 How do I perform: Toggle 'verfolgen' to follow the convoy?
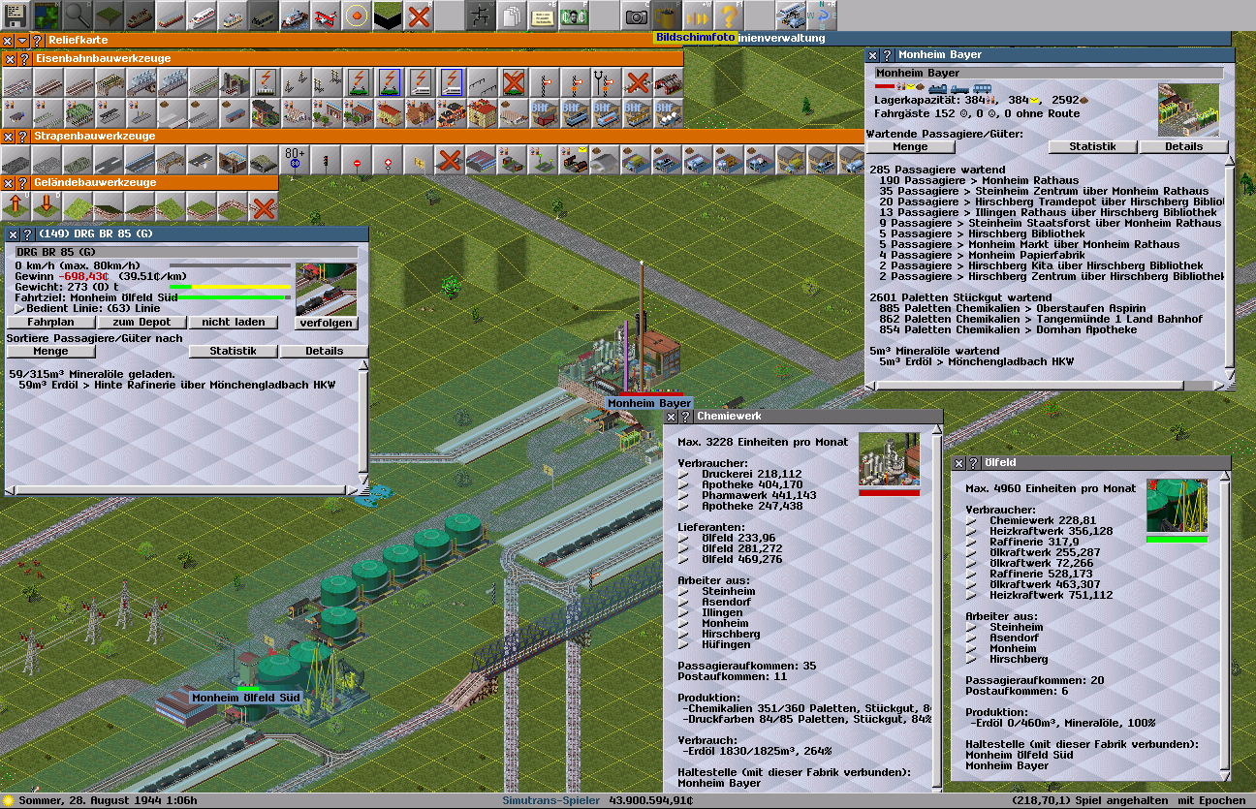(326, 323)
